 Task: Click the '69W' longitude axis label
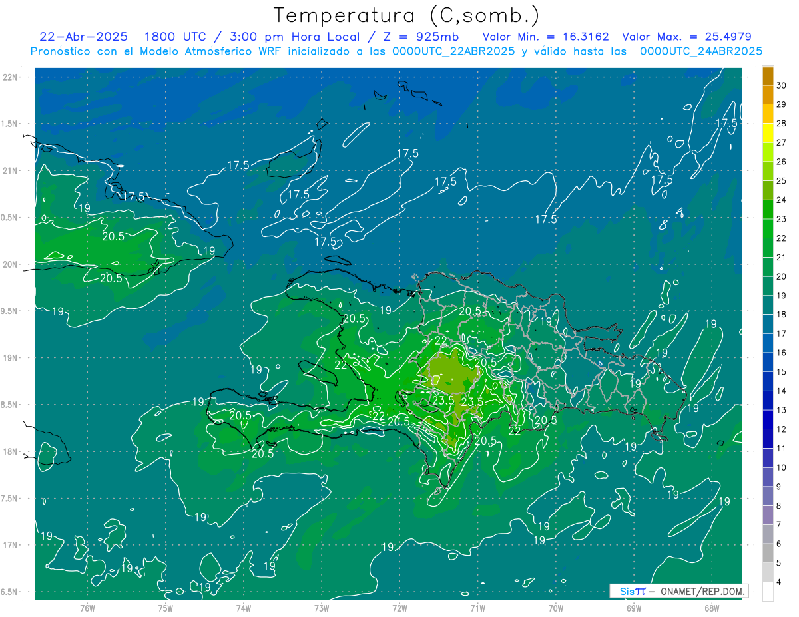(634, 608)
